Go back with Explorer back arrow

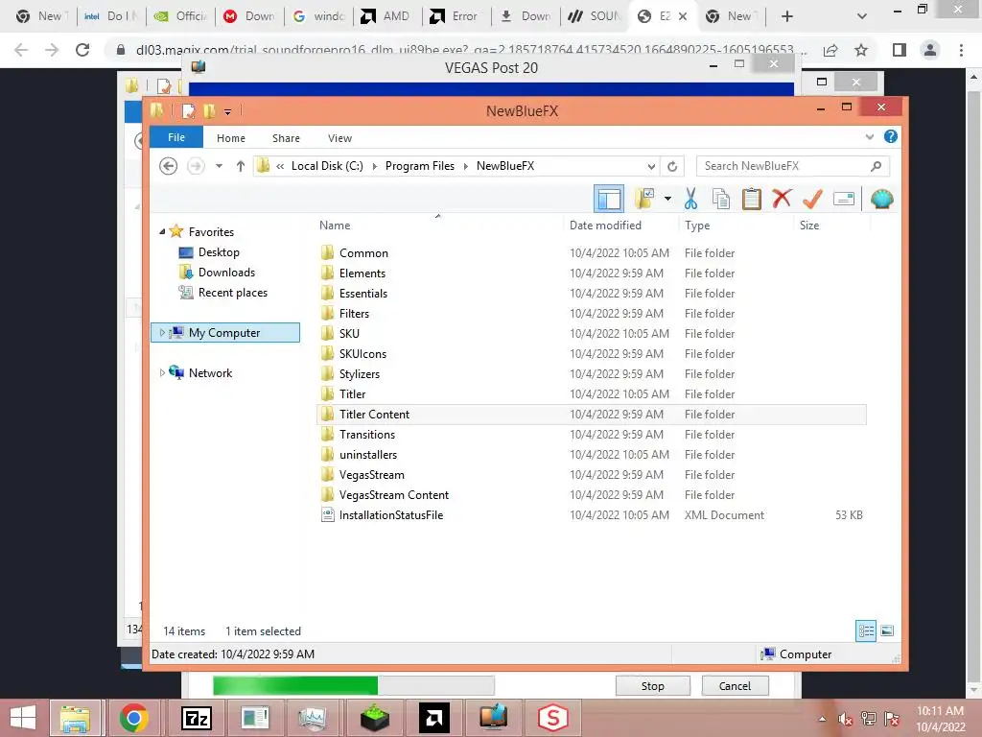tap(168, 166)
